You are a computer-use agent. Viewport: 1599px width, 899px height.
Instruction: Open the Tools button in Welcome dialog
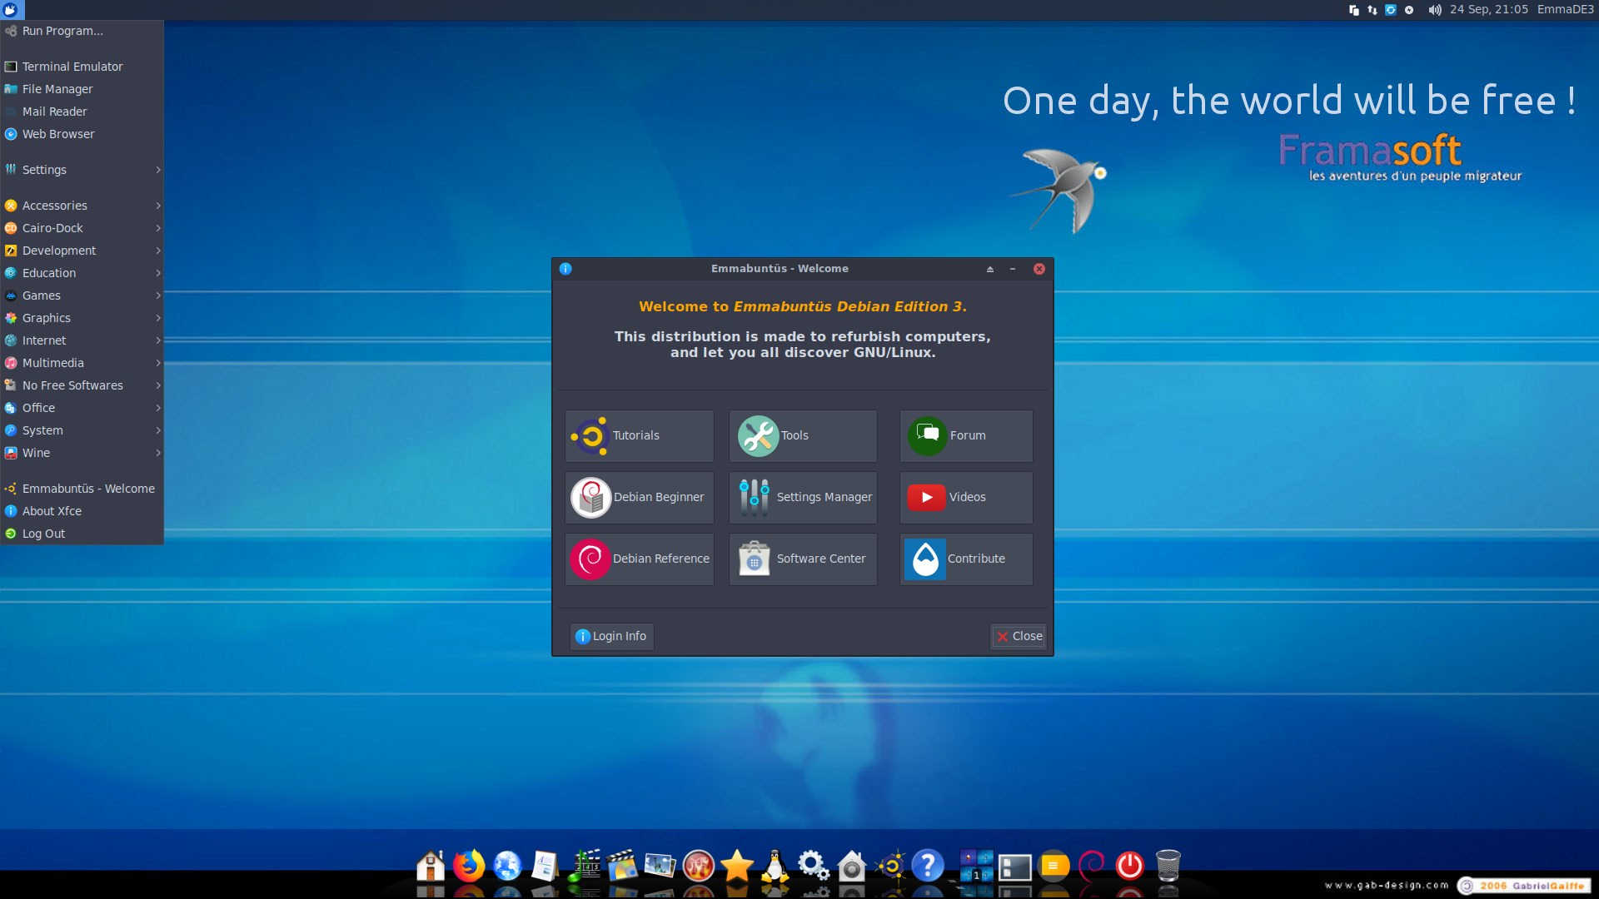pos(803,435)
